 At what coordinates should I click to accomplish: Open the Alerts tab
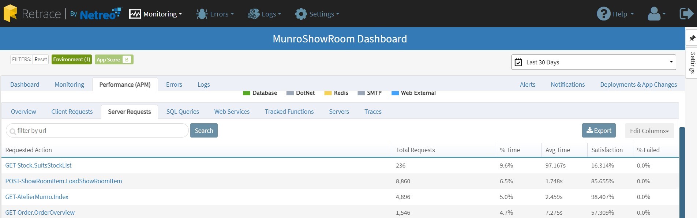[x=528, y=84]
